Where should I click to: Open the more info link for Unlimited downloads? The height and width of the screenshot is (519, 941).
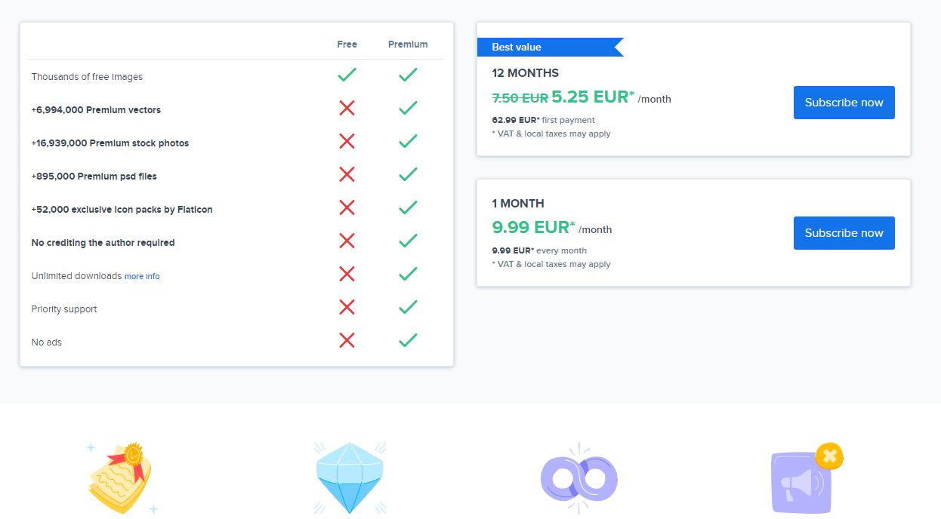tap(142, 276)
